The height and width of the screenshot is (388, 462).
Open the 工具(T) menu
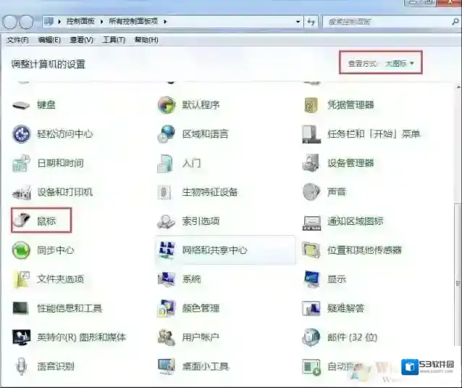[x=113, y=40]
